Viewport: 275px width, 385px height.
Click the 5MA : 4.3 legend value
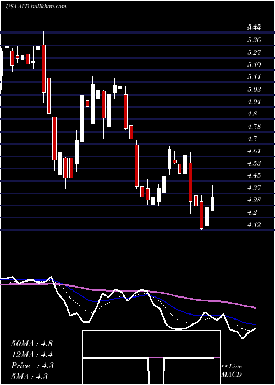pyautogui.click(x=29, y=377)
